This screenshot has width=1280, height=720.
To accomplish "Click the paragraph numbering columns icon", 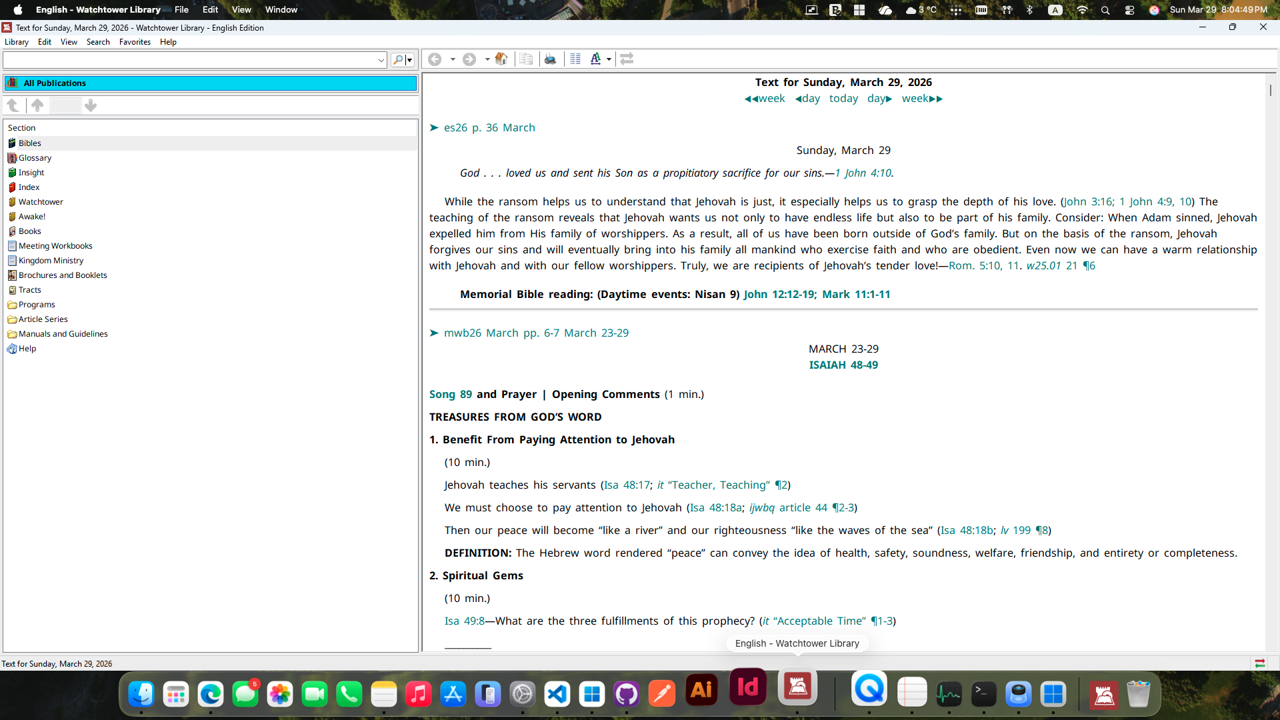I will click(575, 59).
